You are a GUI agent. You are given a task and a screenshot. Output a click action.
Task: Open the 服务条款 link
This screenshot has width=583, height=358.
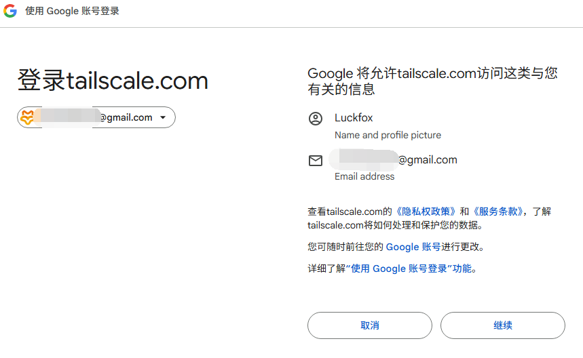coord(497,212)
